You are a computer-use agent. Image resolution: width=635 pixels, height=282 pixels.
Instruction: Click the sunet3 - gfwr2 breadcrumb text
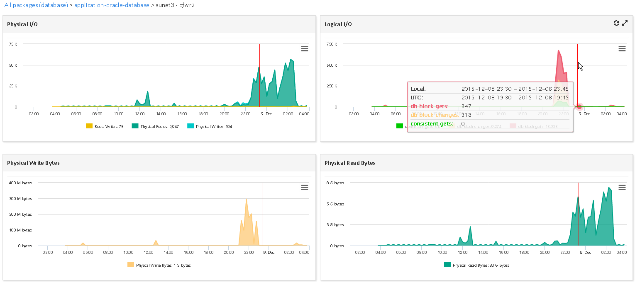pos(175,5)
